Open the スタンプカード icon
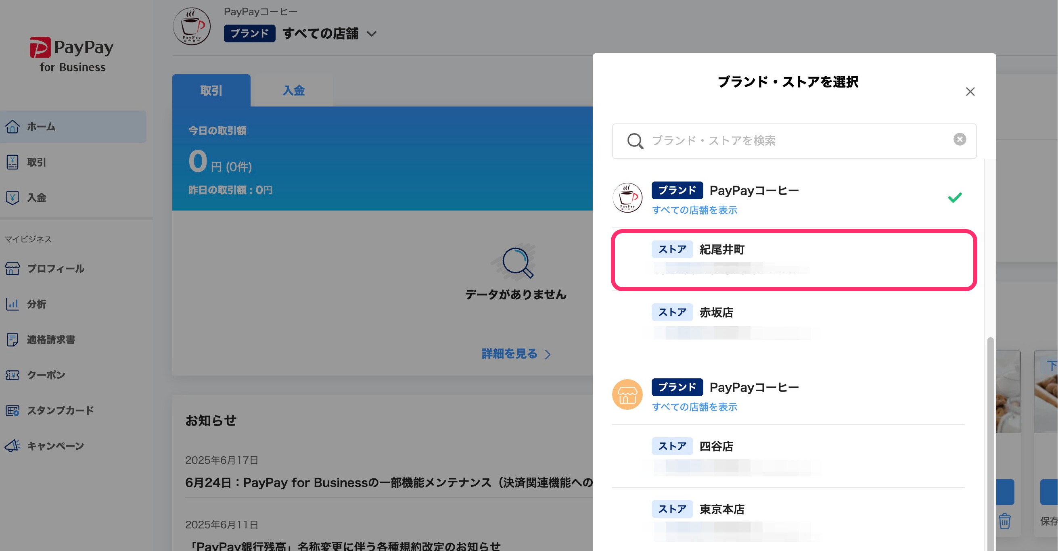 (x=13, y=411)
